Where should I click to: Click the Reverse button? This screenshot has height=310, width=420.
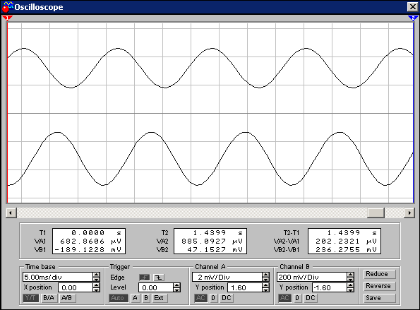pyautogui.click(x=379, y=286)
